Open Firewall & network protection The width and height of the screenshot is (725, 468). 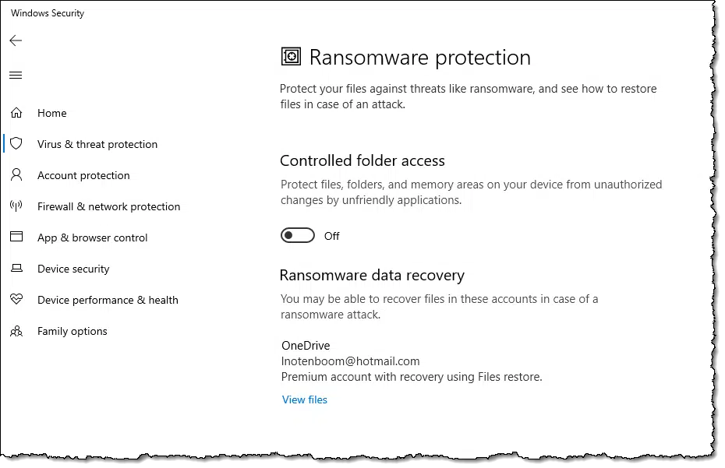tap(108, 206)
